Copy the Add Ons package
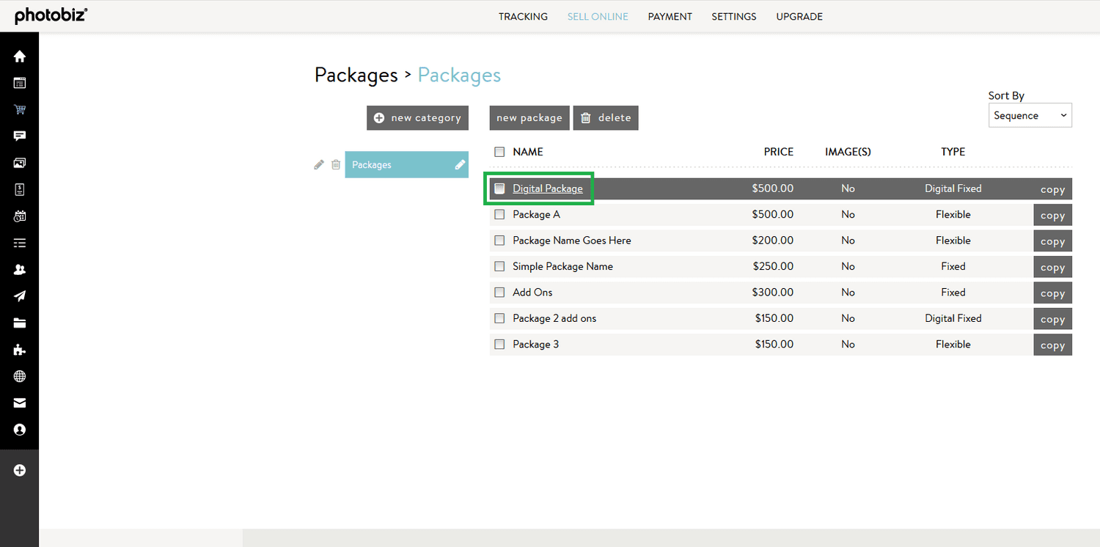Screen dimensions: 1100x547 (x=1052, y=293)
